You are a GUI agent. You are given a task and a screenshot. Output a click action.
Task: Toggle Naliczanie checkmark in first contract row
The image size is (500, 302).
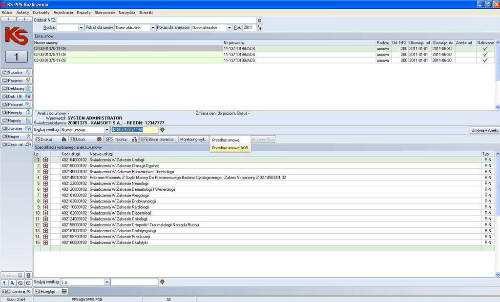(x=485, y=48)
